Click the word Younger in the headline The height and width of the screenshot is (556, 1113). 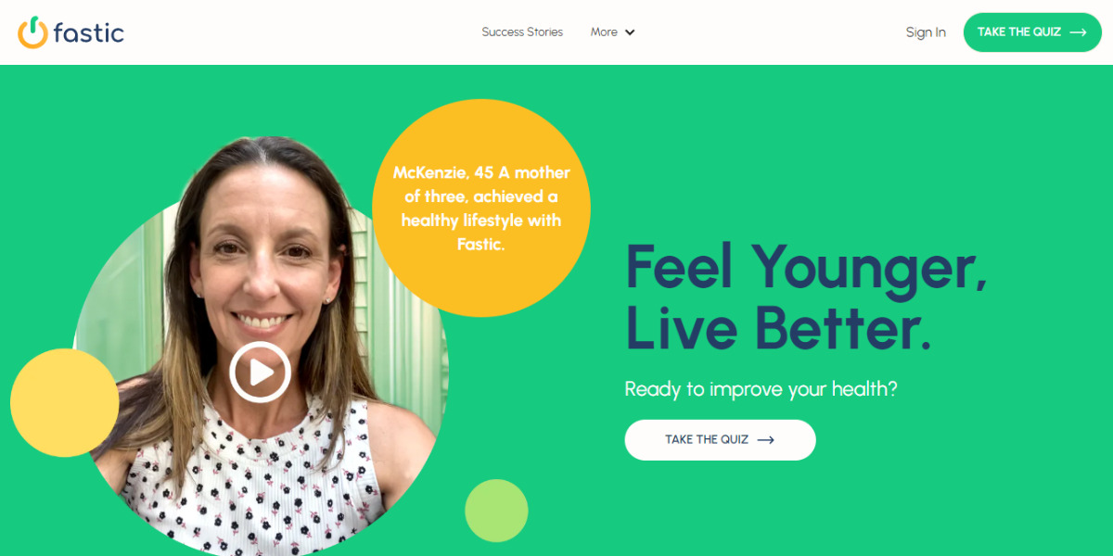869,267
